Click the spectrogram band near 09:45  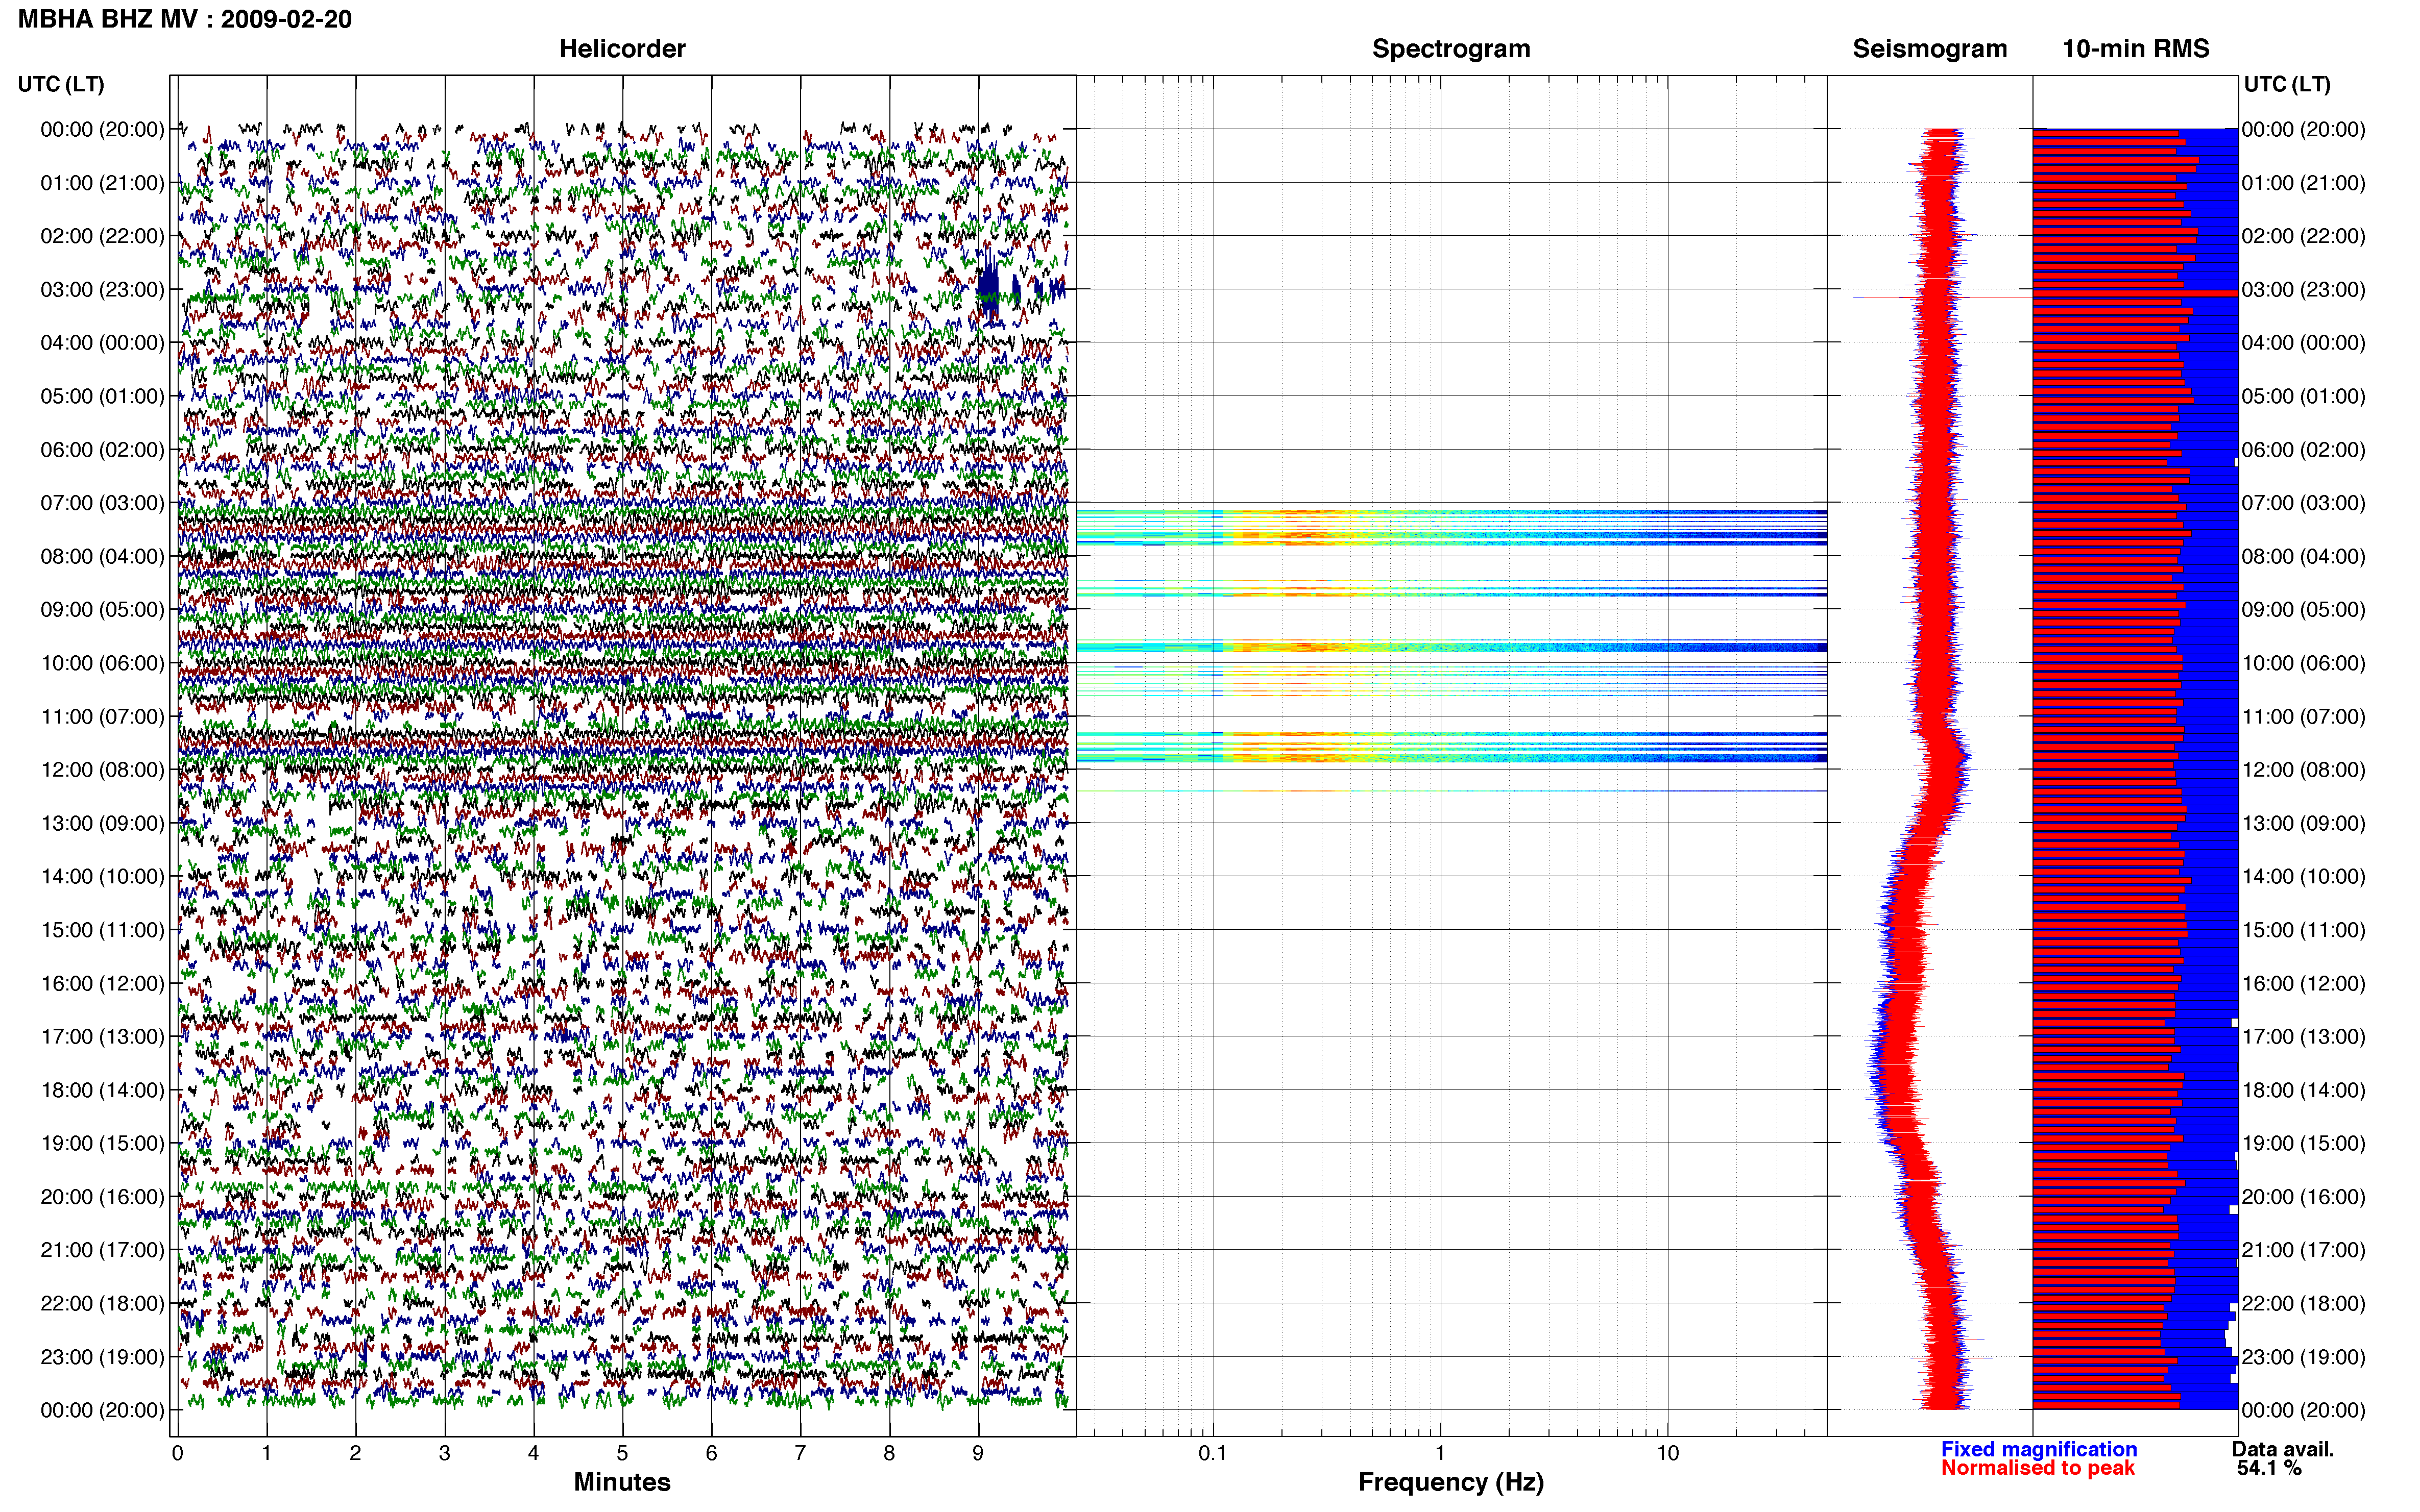coord(1451,647)
